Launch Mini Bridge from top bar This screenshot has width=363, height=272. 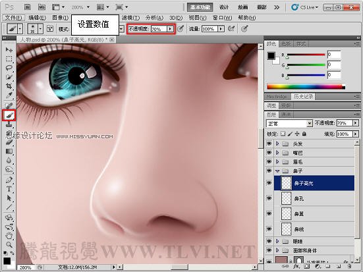(x=42, y=7)
